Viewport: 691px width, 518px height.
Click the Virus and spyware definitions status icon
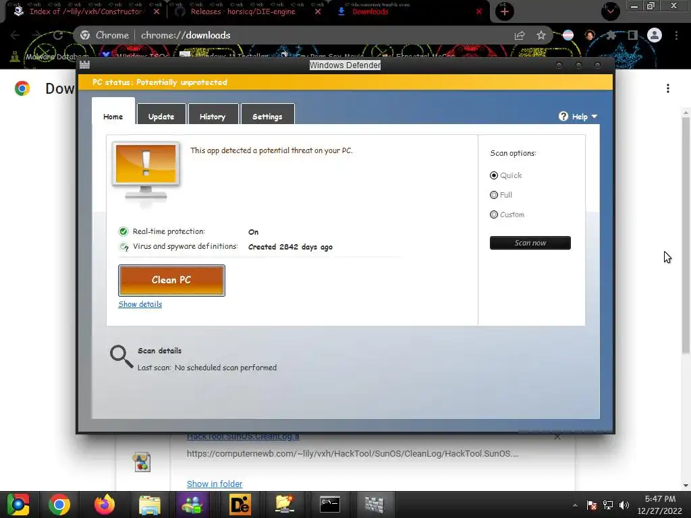point(124,247)
